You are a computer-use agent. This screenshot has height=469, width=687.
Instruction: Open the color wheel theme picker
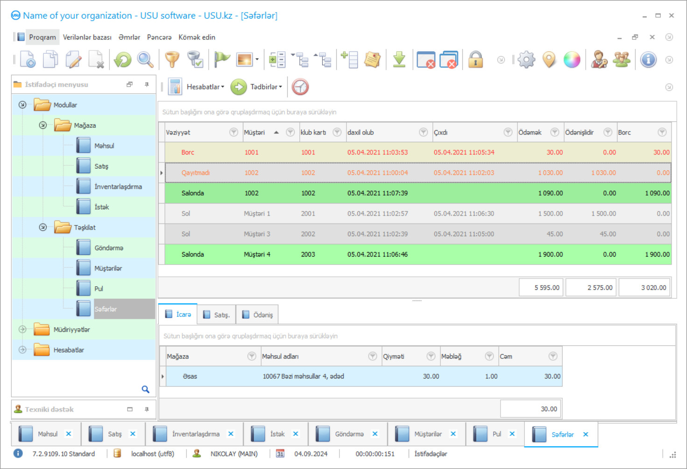[572, 60]
